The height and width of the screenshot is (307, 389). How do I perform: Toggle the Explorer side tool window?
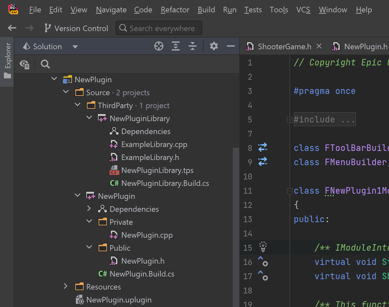(x=7, y=62)
